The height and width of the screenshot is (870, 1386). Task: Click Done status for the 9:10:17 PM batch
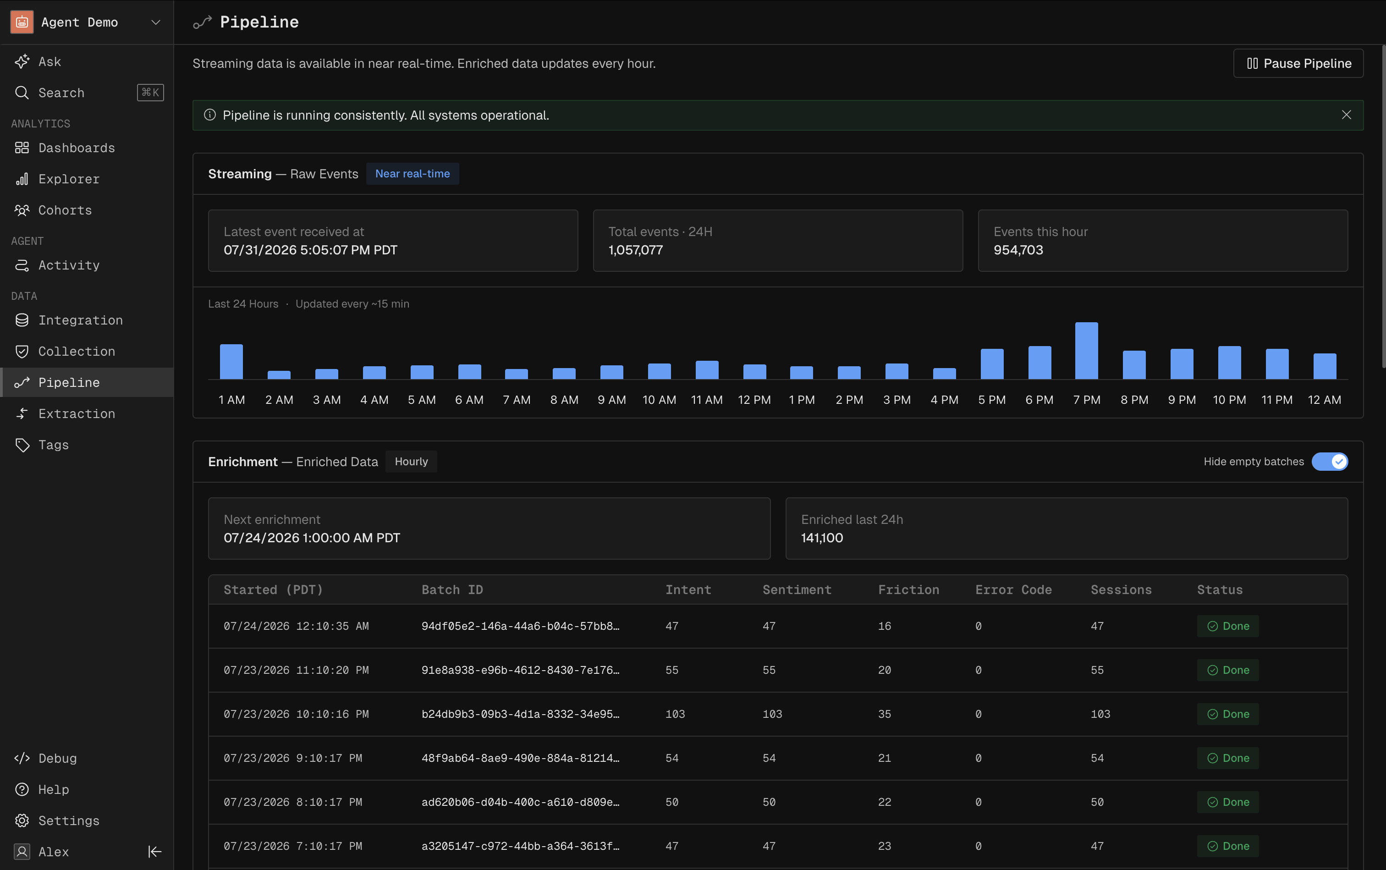coord(1228,758)
